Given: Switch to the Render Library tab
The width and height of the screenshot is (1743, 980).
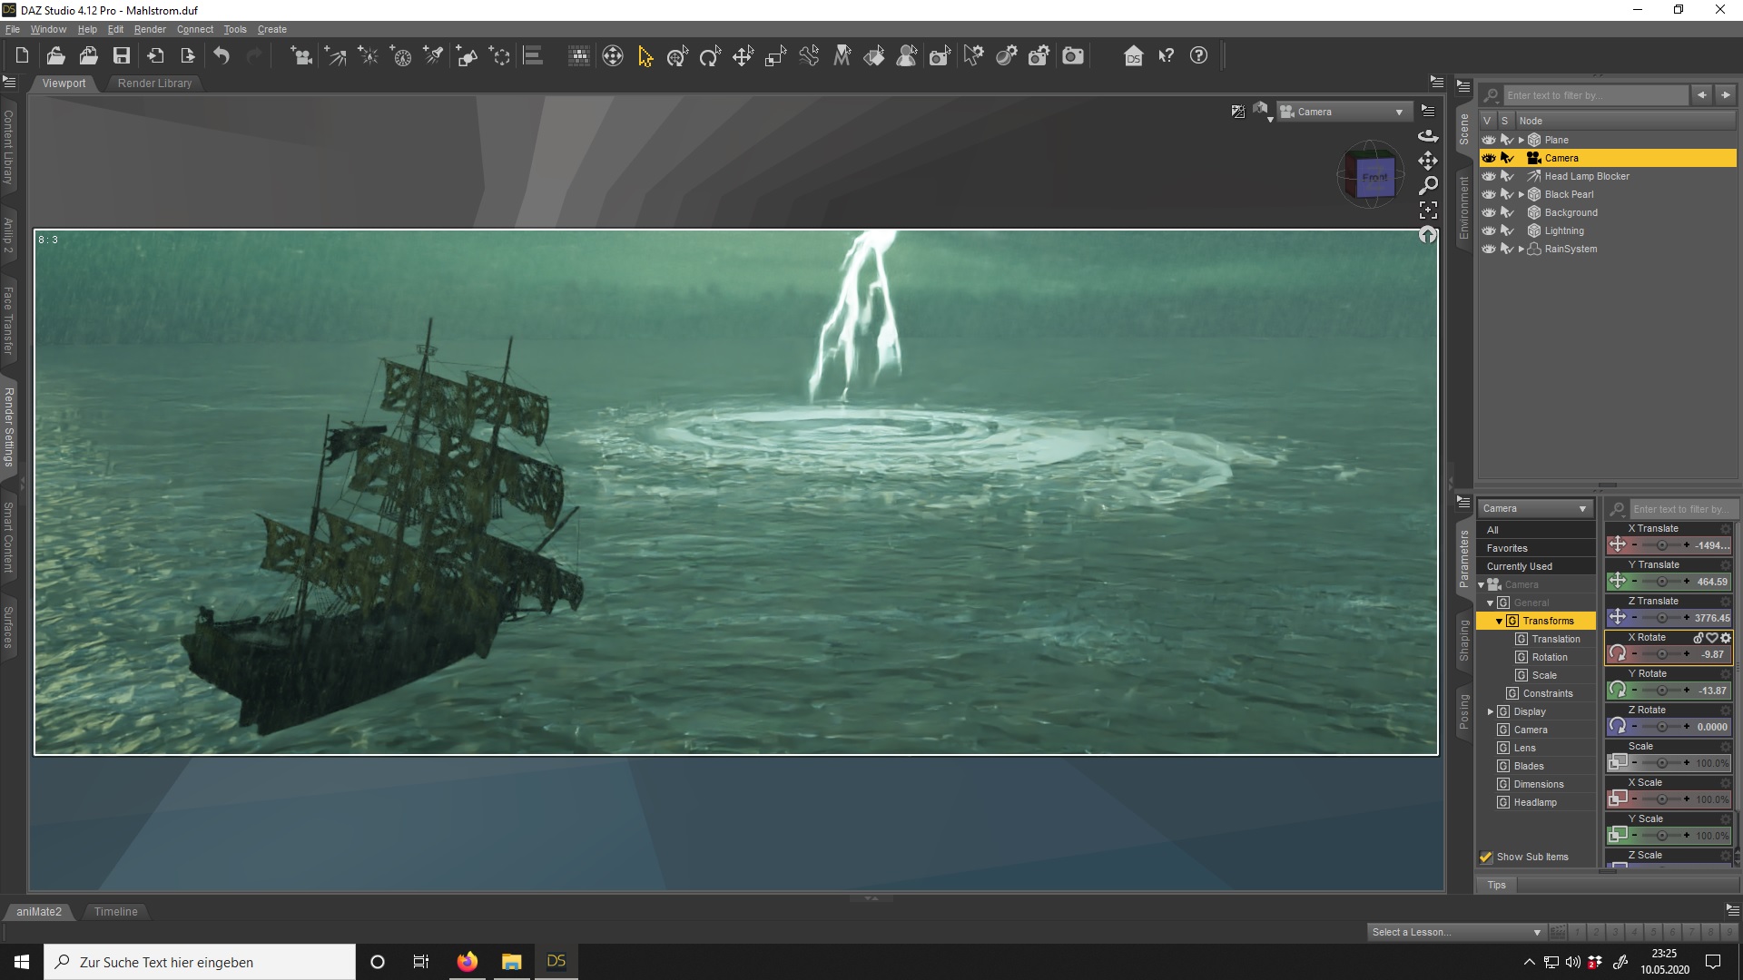Looking at the screenshot, I should click(x=154, y=83).
